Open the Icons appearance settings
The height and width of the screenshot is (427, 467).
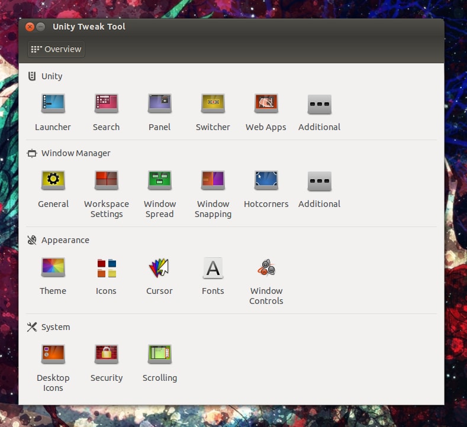(x=107, y=268)
